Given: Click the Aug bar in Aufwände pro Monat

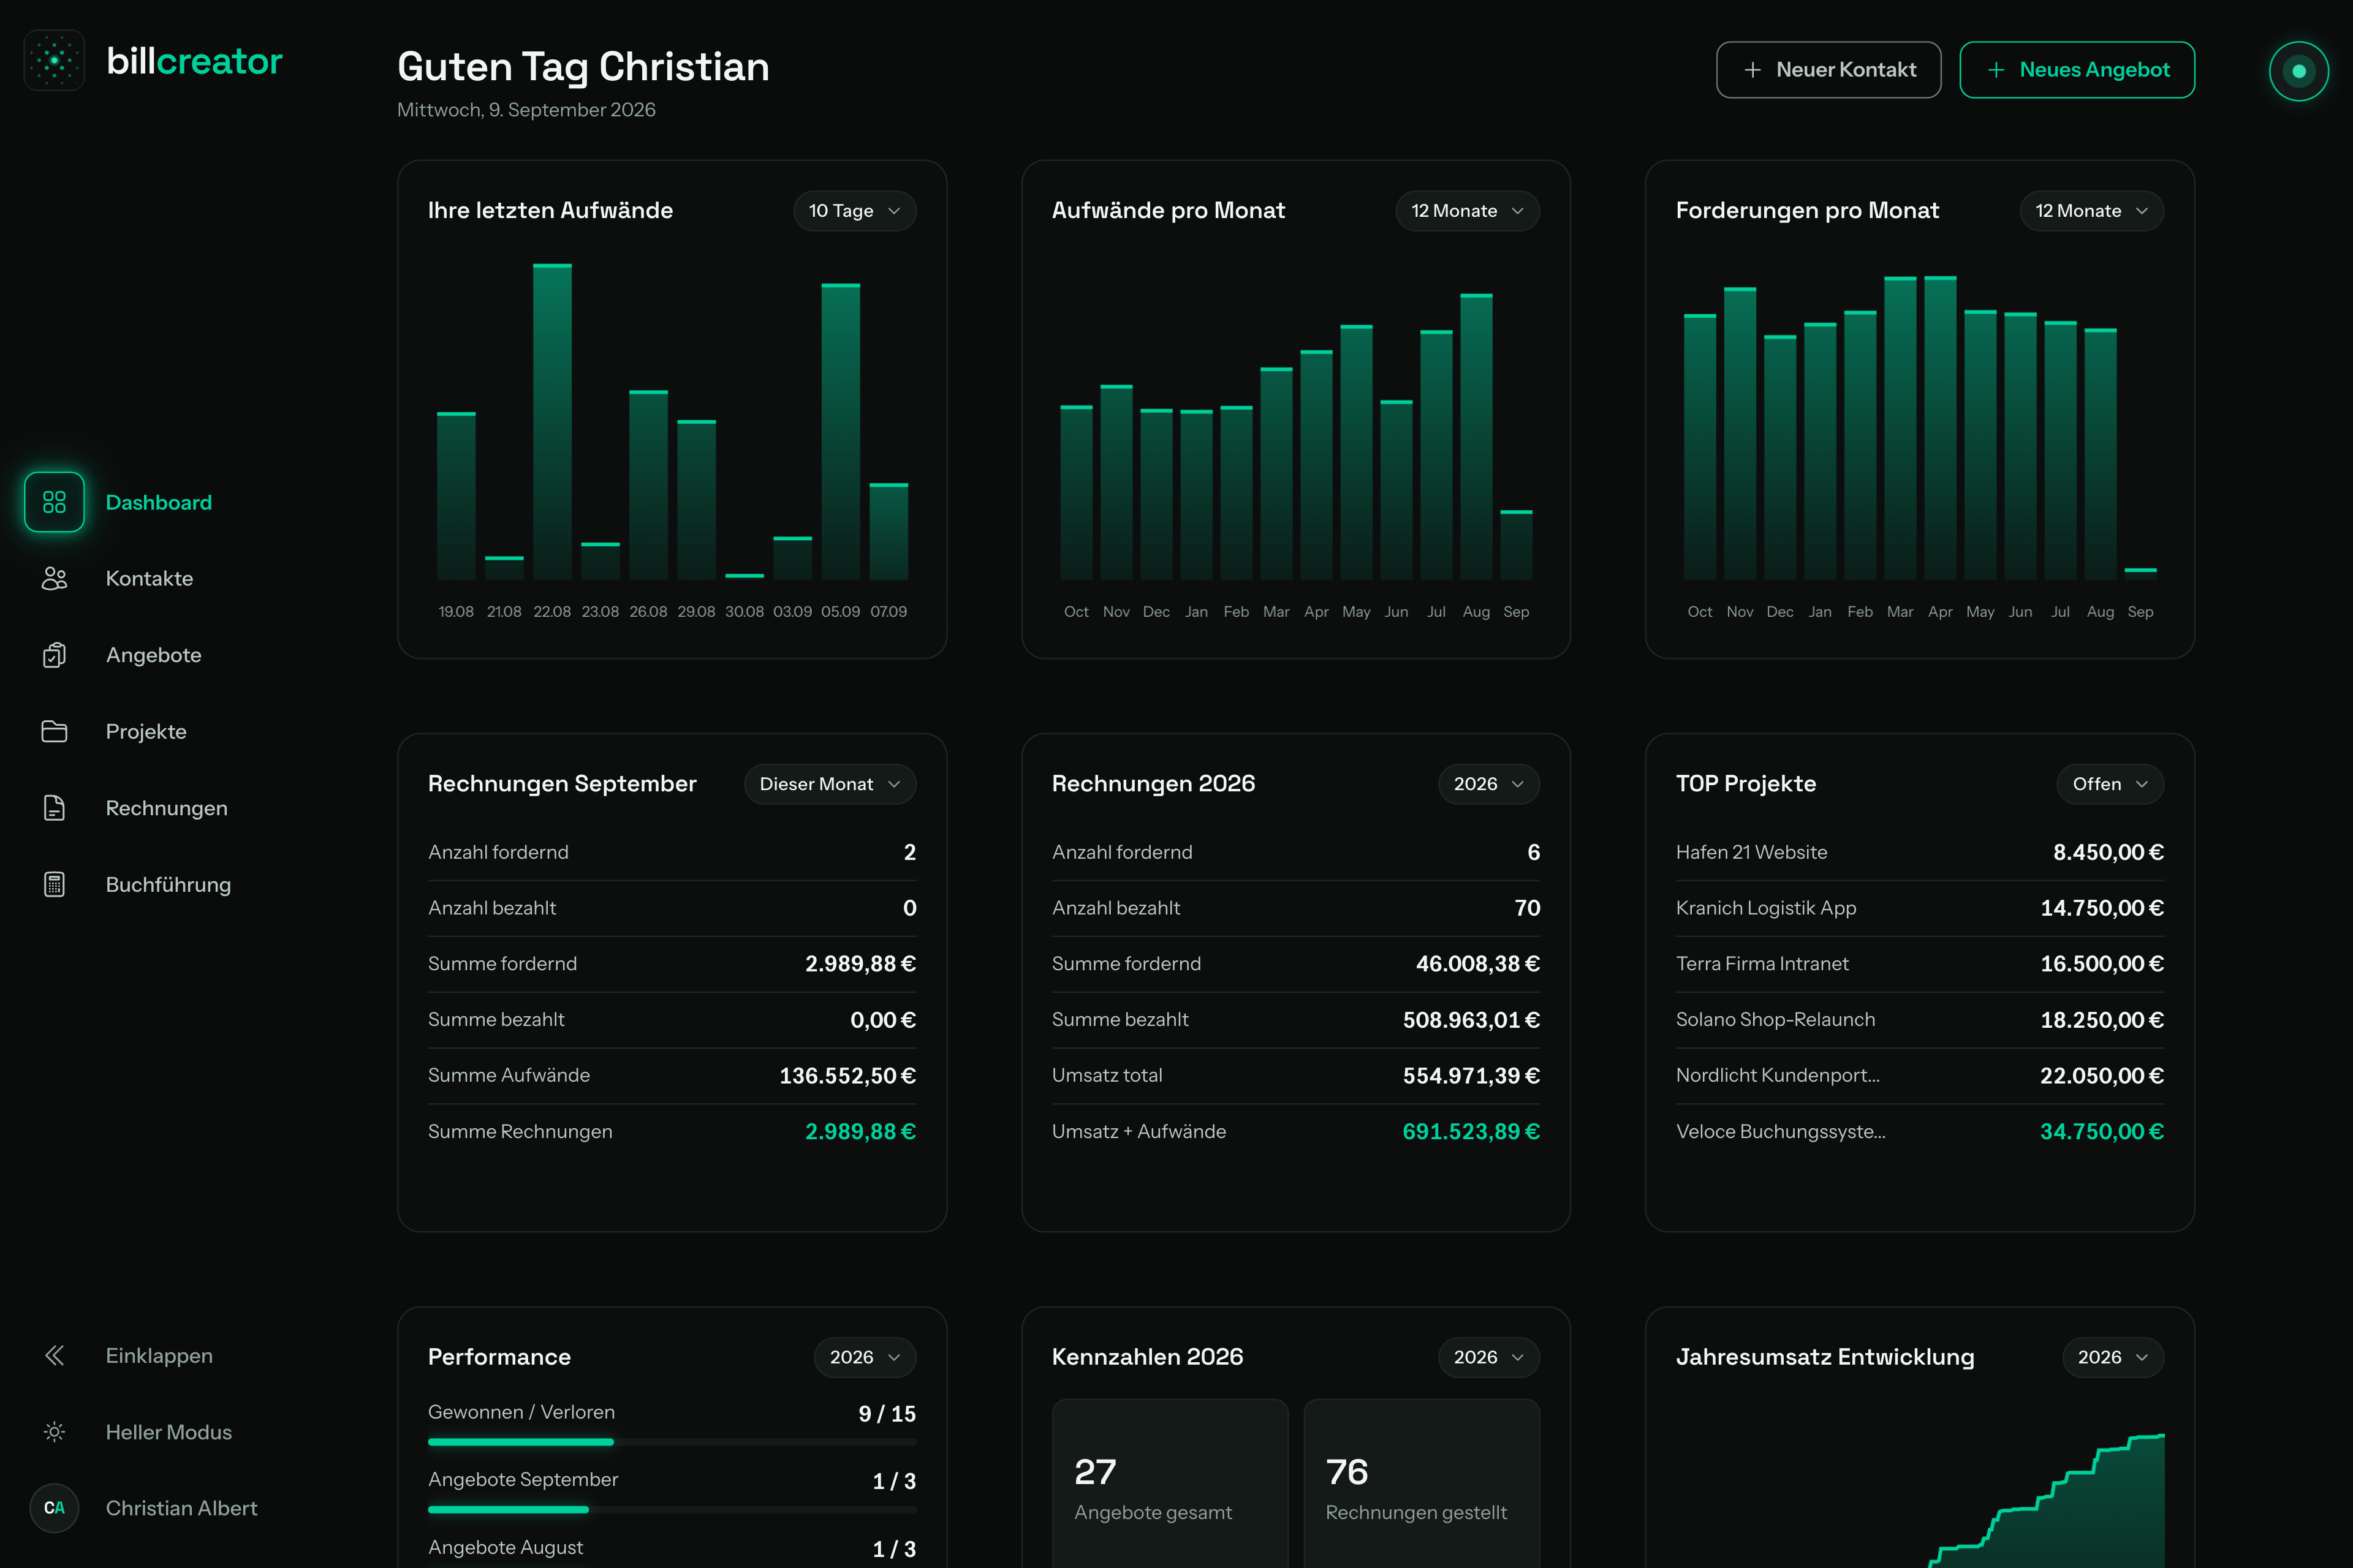Looking at the screenshot, I should pyautogui.click(x=1477, y=437).
